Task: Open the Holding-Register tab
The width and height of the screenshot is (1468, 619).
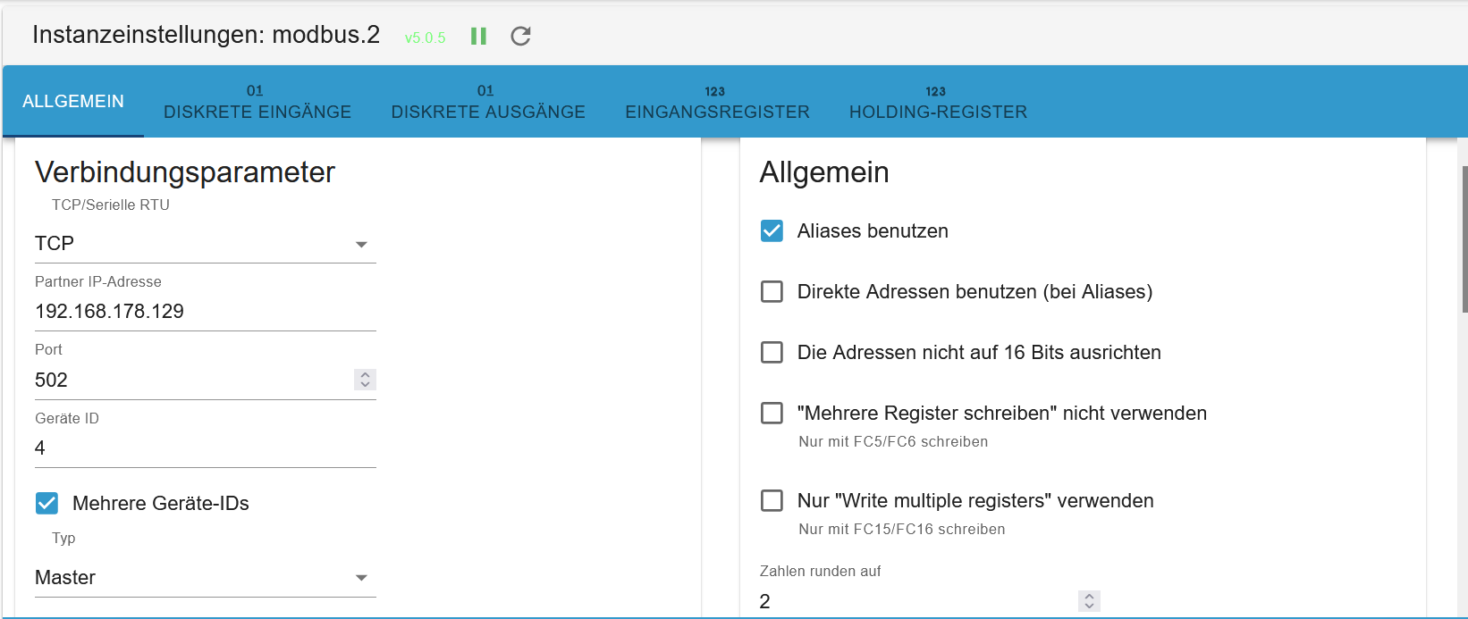Action: [938, 101]
